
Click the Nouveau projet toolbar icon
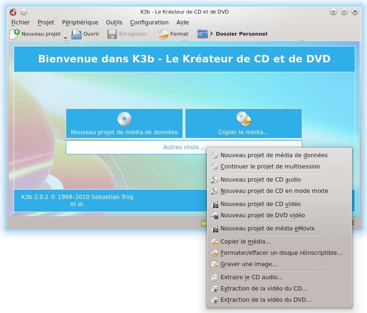pos(15,34)
